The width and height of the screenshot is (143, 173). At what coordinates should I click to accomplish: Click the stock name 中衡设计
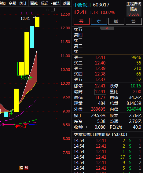[x=82, y=5]
